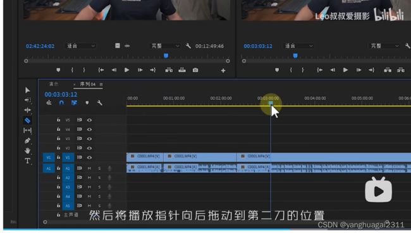Solo the A1 audio track
The image size is (411, 233).
99,168
